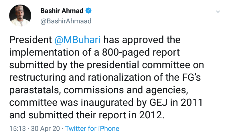Click the word "parastatals"

pos(34,90)
